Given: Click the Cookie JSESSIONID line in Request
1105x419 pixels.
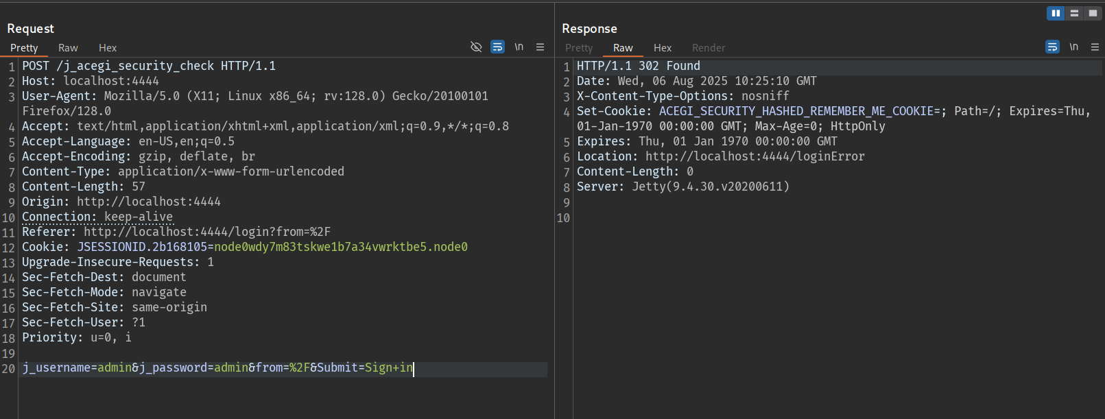Looking at the screenshot, I should [x=244, y=247].
